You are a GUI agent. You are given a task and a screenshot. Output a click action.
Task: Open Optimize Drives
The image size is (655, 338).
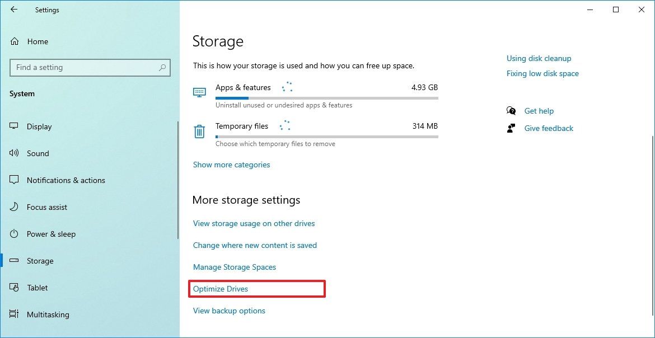[x=220, y=289]
